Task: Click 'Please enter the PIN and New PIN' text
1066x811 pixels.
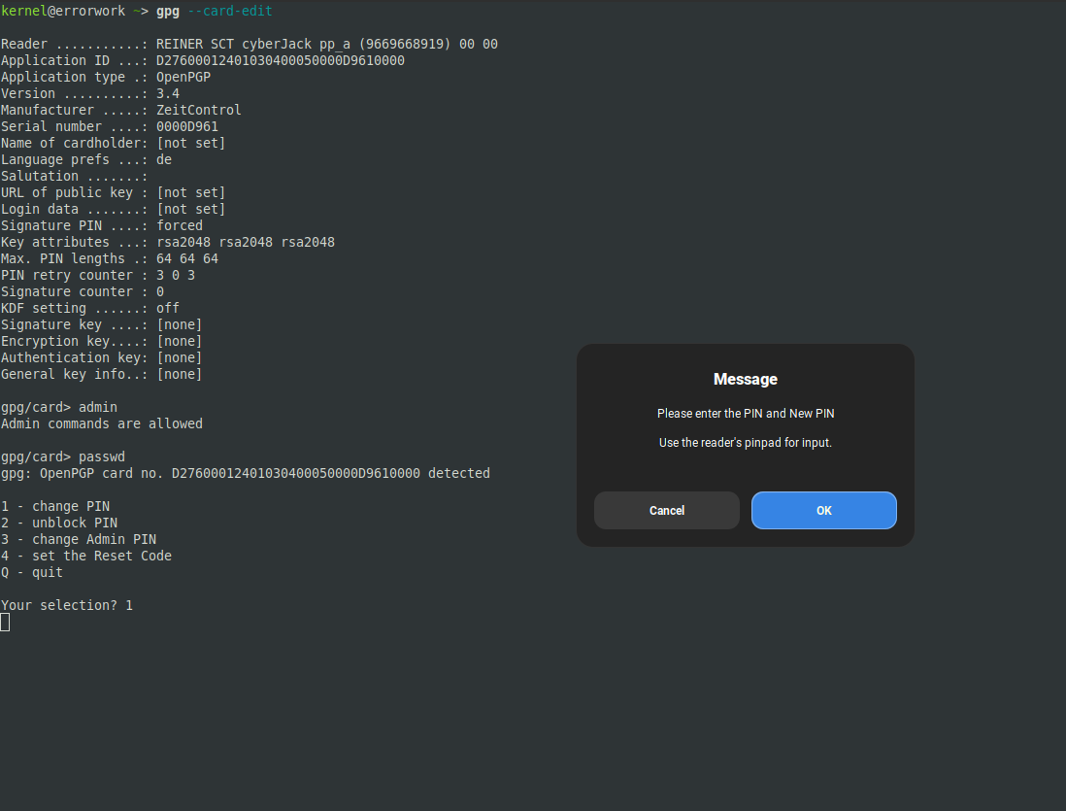Action: [x=745, y=414]
